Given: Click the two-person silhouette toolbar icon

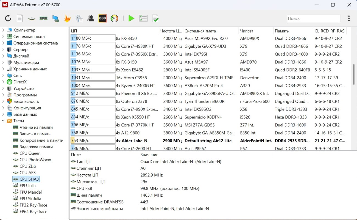Looking at the screenshot, I should pyautogui.click(x=91, y=18).
